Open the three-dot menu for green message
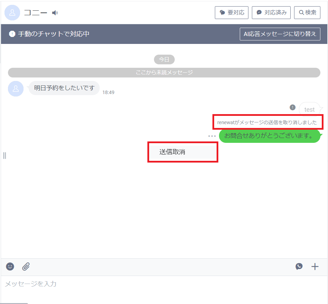The image size is (328, 304). 212,136
